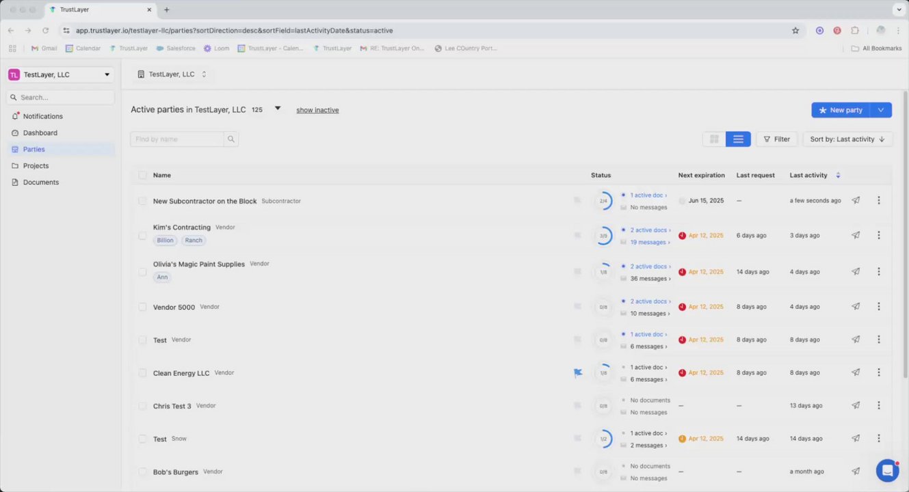Open more options for New Subcontractor on the Block
This screenshot has width=909, height=492.
pos(879,200)
